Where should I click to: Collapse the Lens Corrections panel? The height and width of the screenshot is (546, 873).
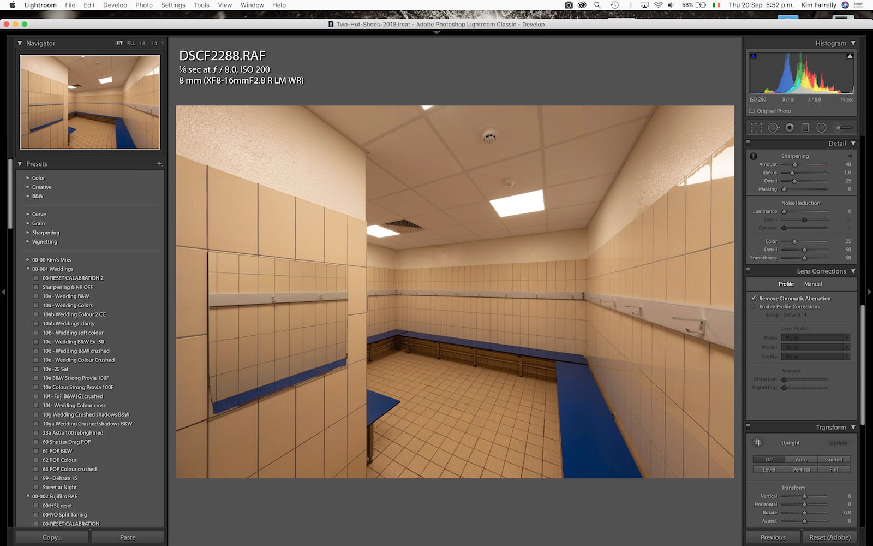coord(853,271)
